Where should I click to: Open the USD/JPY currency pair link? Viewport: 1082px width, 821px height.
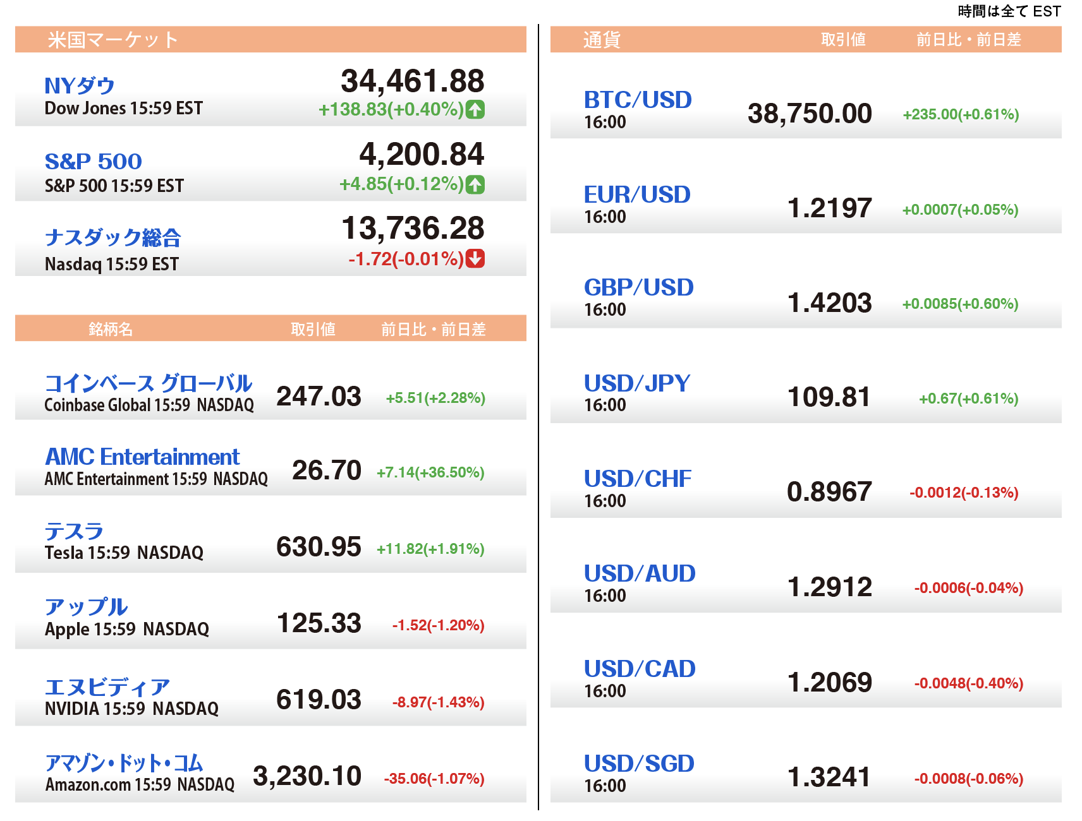[637, 383]
